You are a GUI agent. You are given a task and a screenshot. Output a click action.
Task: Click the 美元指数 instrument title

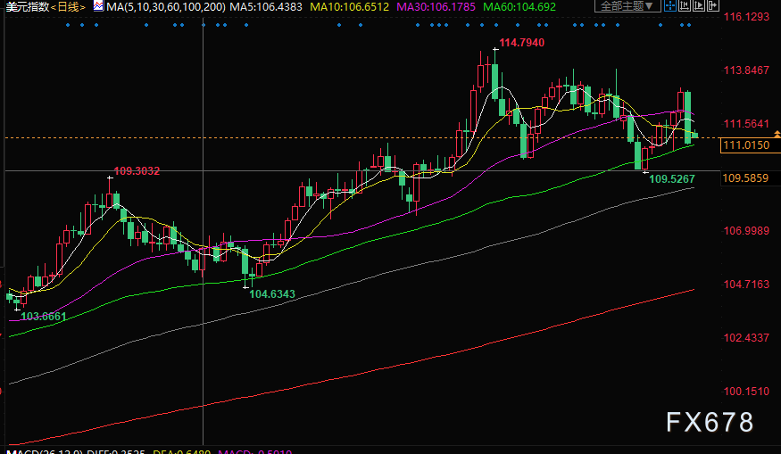[x=24, y=7]
